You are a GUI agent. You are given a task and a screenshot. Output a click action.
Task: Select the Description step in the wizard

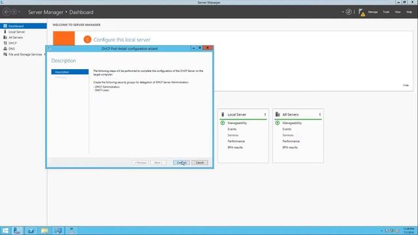70,72
